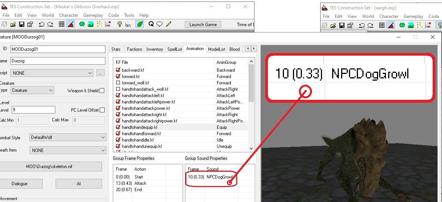442x202 pixels.
Task: Select the 13 (0.43) Attach frame row
Action: click(148, 183)
